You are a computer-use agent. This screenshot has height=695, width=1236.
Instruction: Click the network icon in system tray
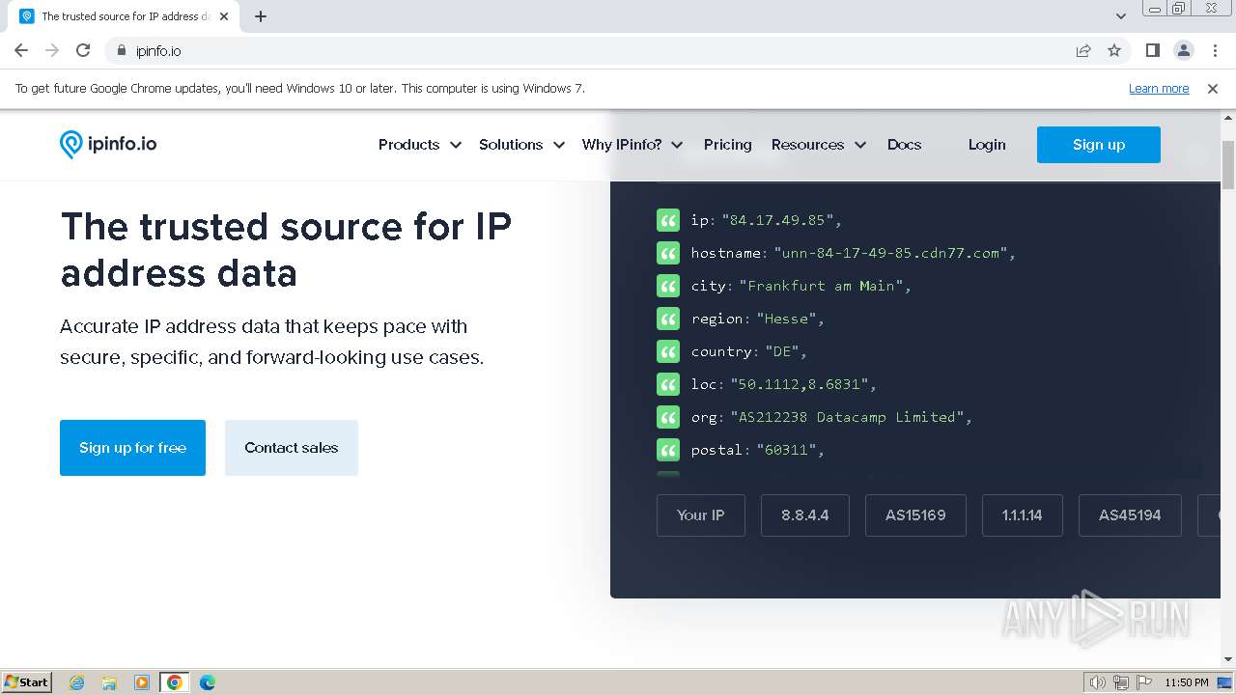pos(1121,682)
